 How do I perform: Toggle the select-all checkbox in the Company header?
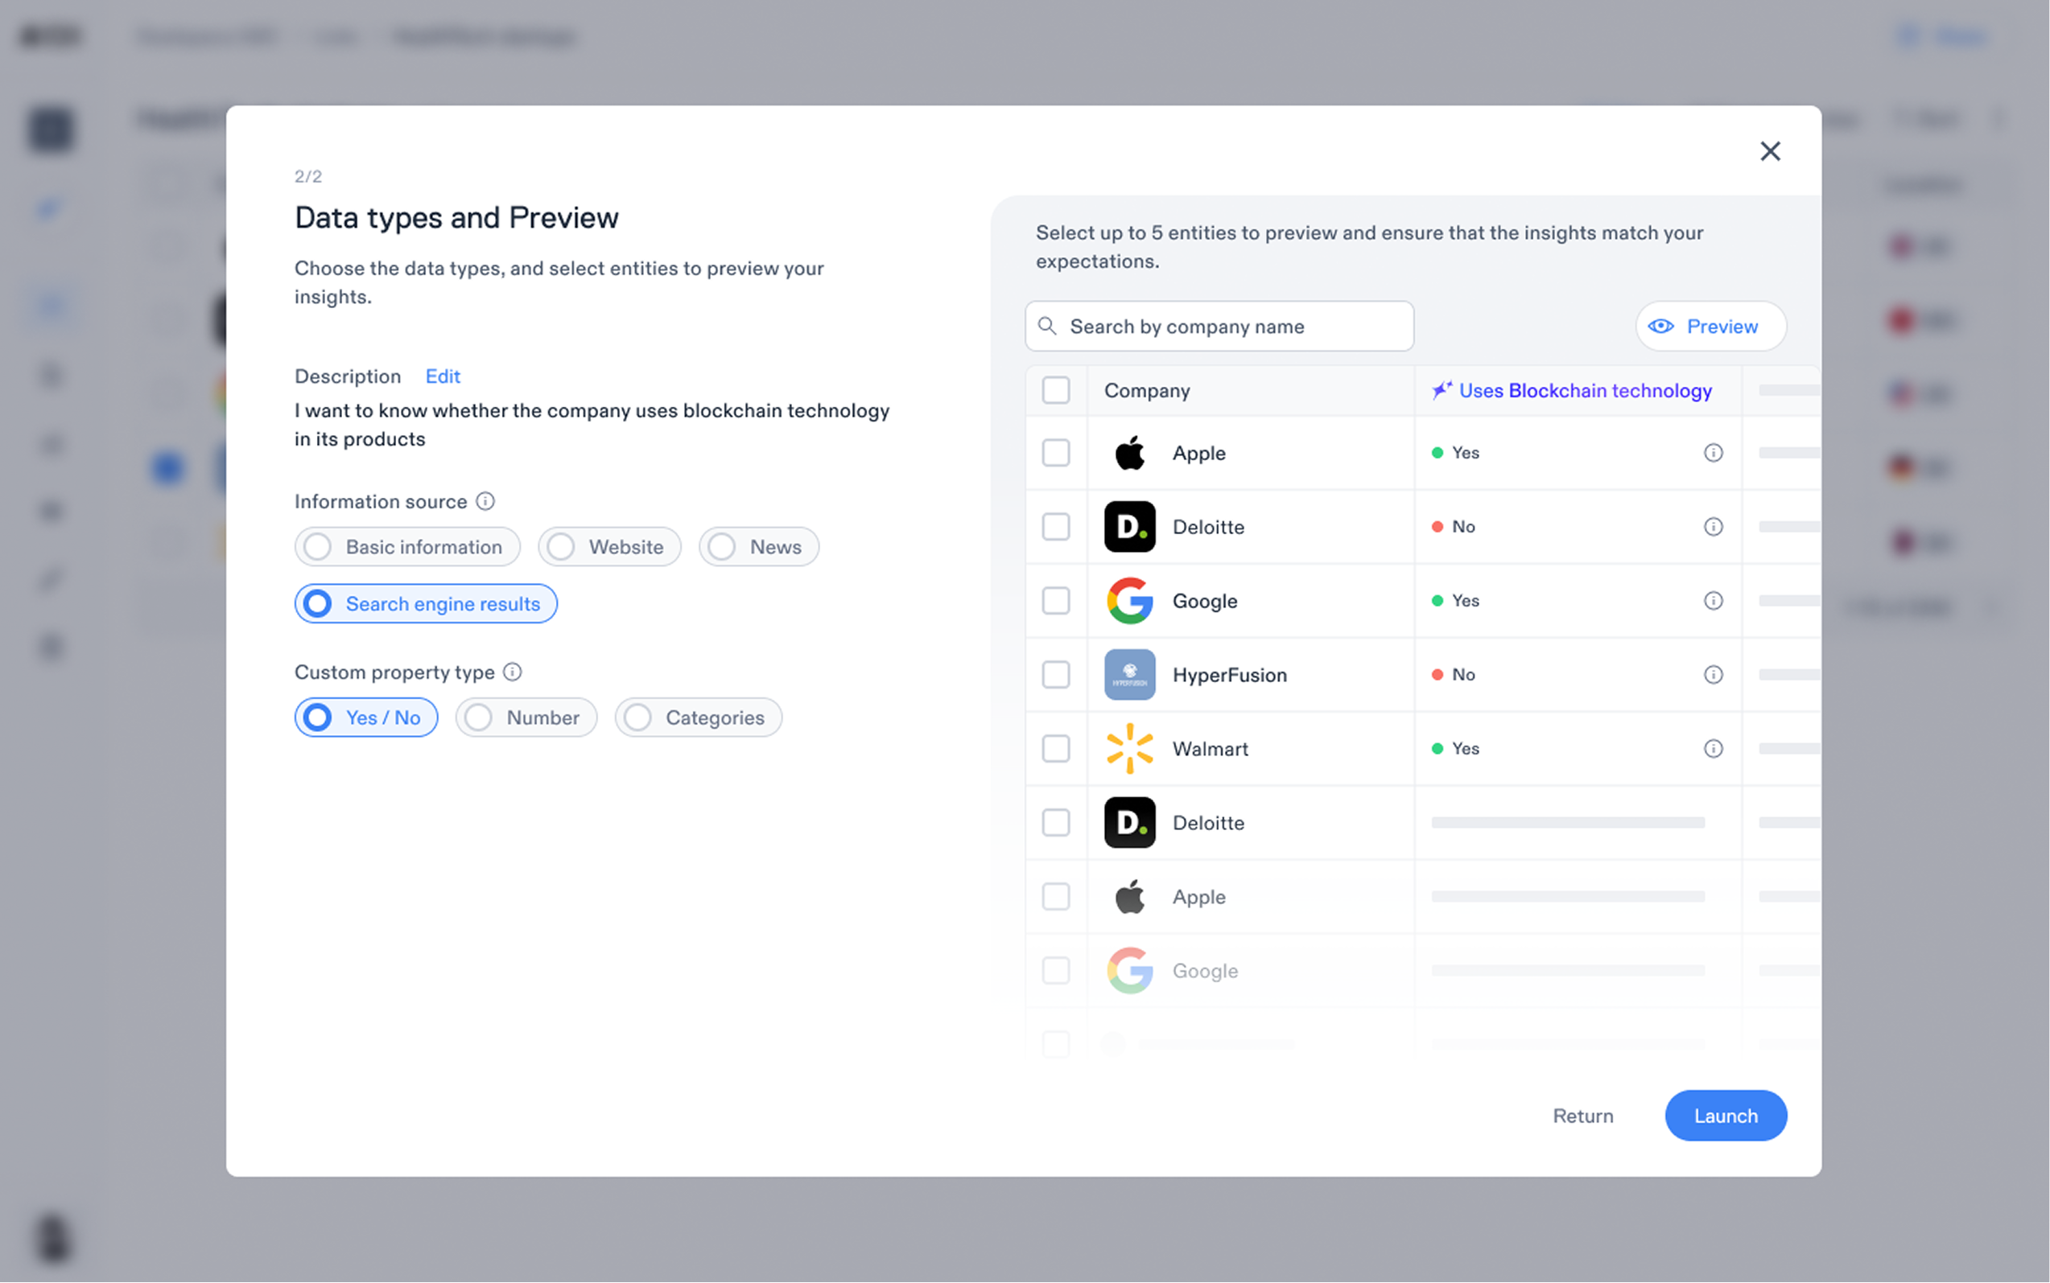pyautogui.click(x=1055, y=390)
